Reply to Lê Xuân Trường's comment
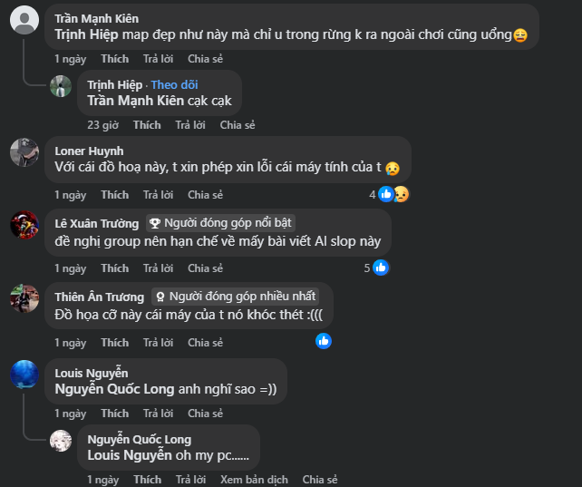The width and height of the screenshot is (582, 487). point(158,268)
